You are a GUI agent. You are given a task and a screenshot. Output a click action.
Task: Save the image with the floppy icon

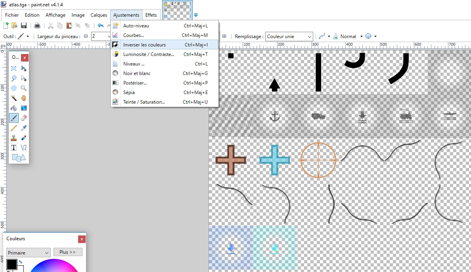24,25
